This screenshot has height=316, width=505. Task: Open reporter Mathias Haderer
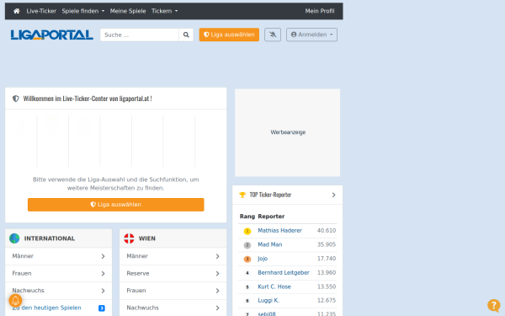click(280, 231)
